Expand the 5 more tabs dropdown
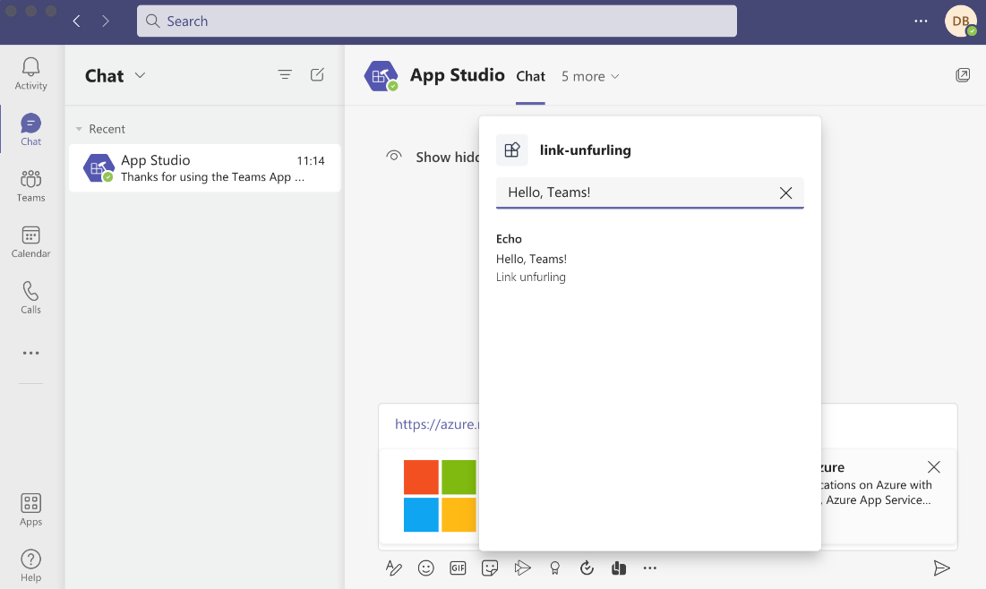986x589 pixels. (x=590, y=77)
